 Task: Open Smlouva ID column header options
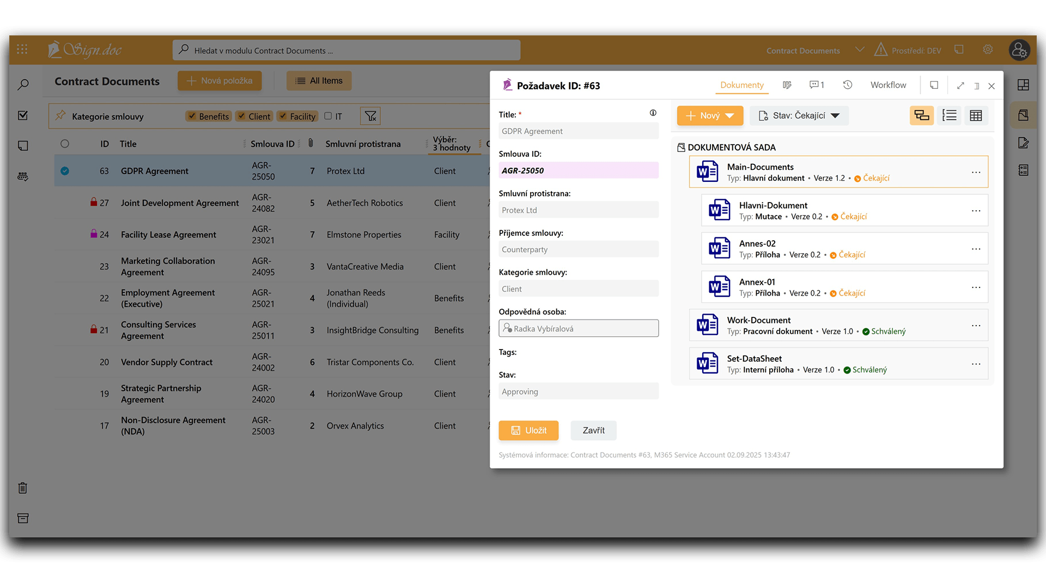[x=299, y=144]
